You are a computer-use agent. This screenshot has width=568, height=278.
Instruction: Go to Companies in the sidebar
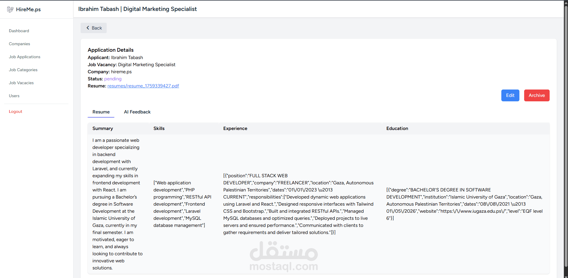pyautogui.click(x=20, y=44)
